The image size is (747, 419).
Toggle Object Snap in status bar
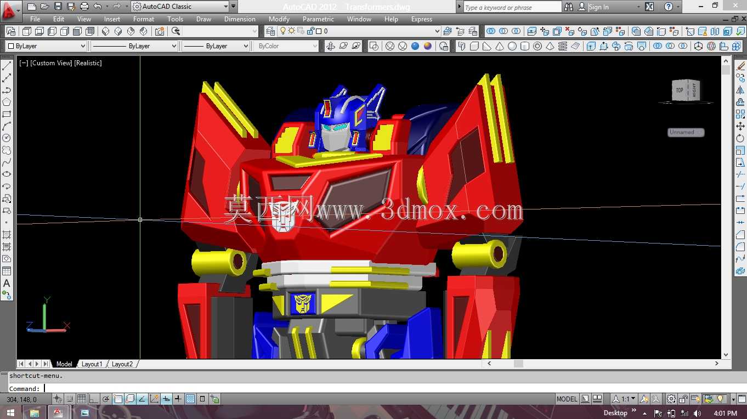tap(118, 399)
